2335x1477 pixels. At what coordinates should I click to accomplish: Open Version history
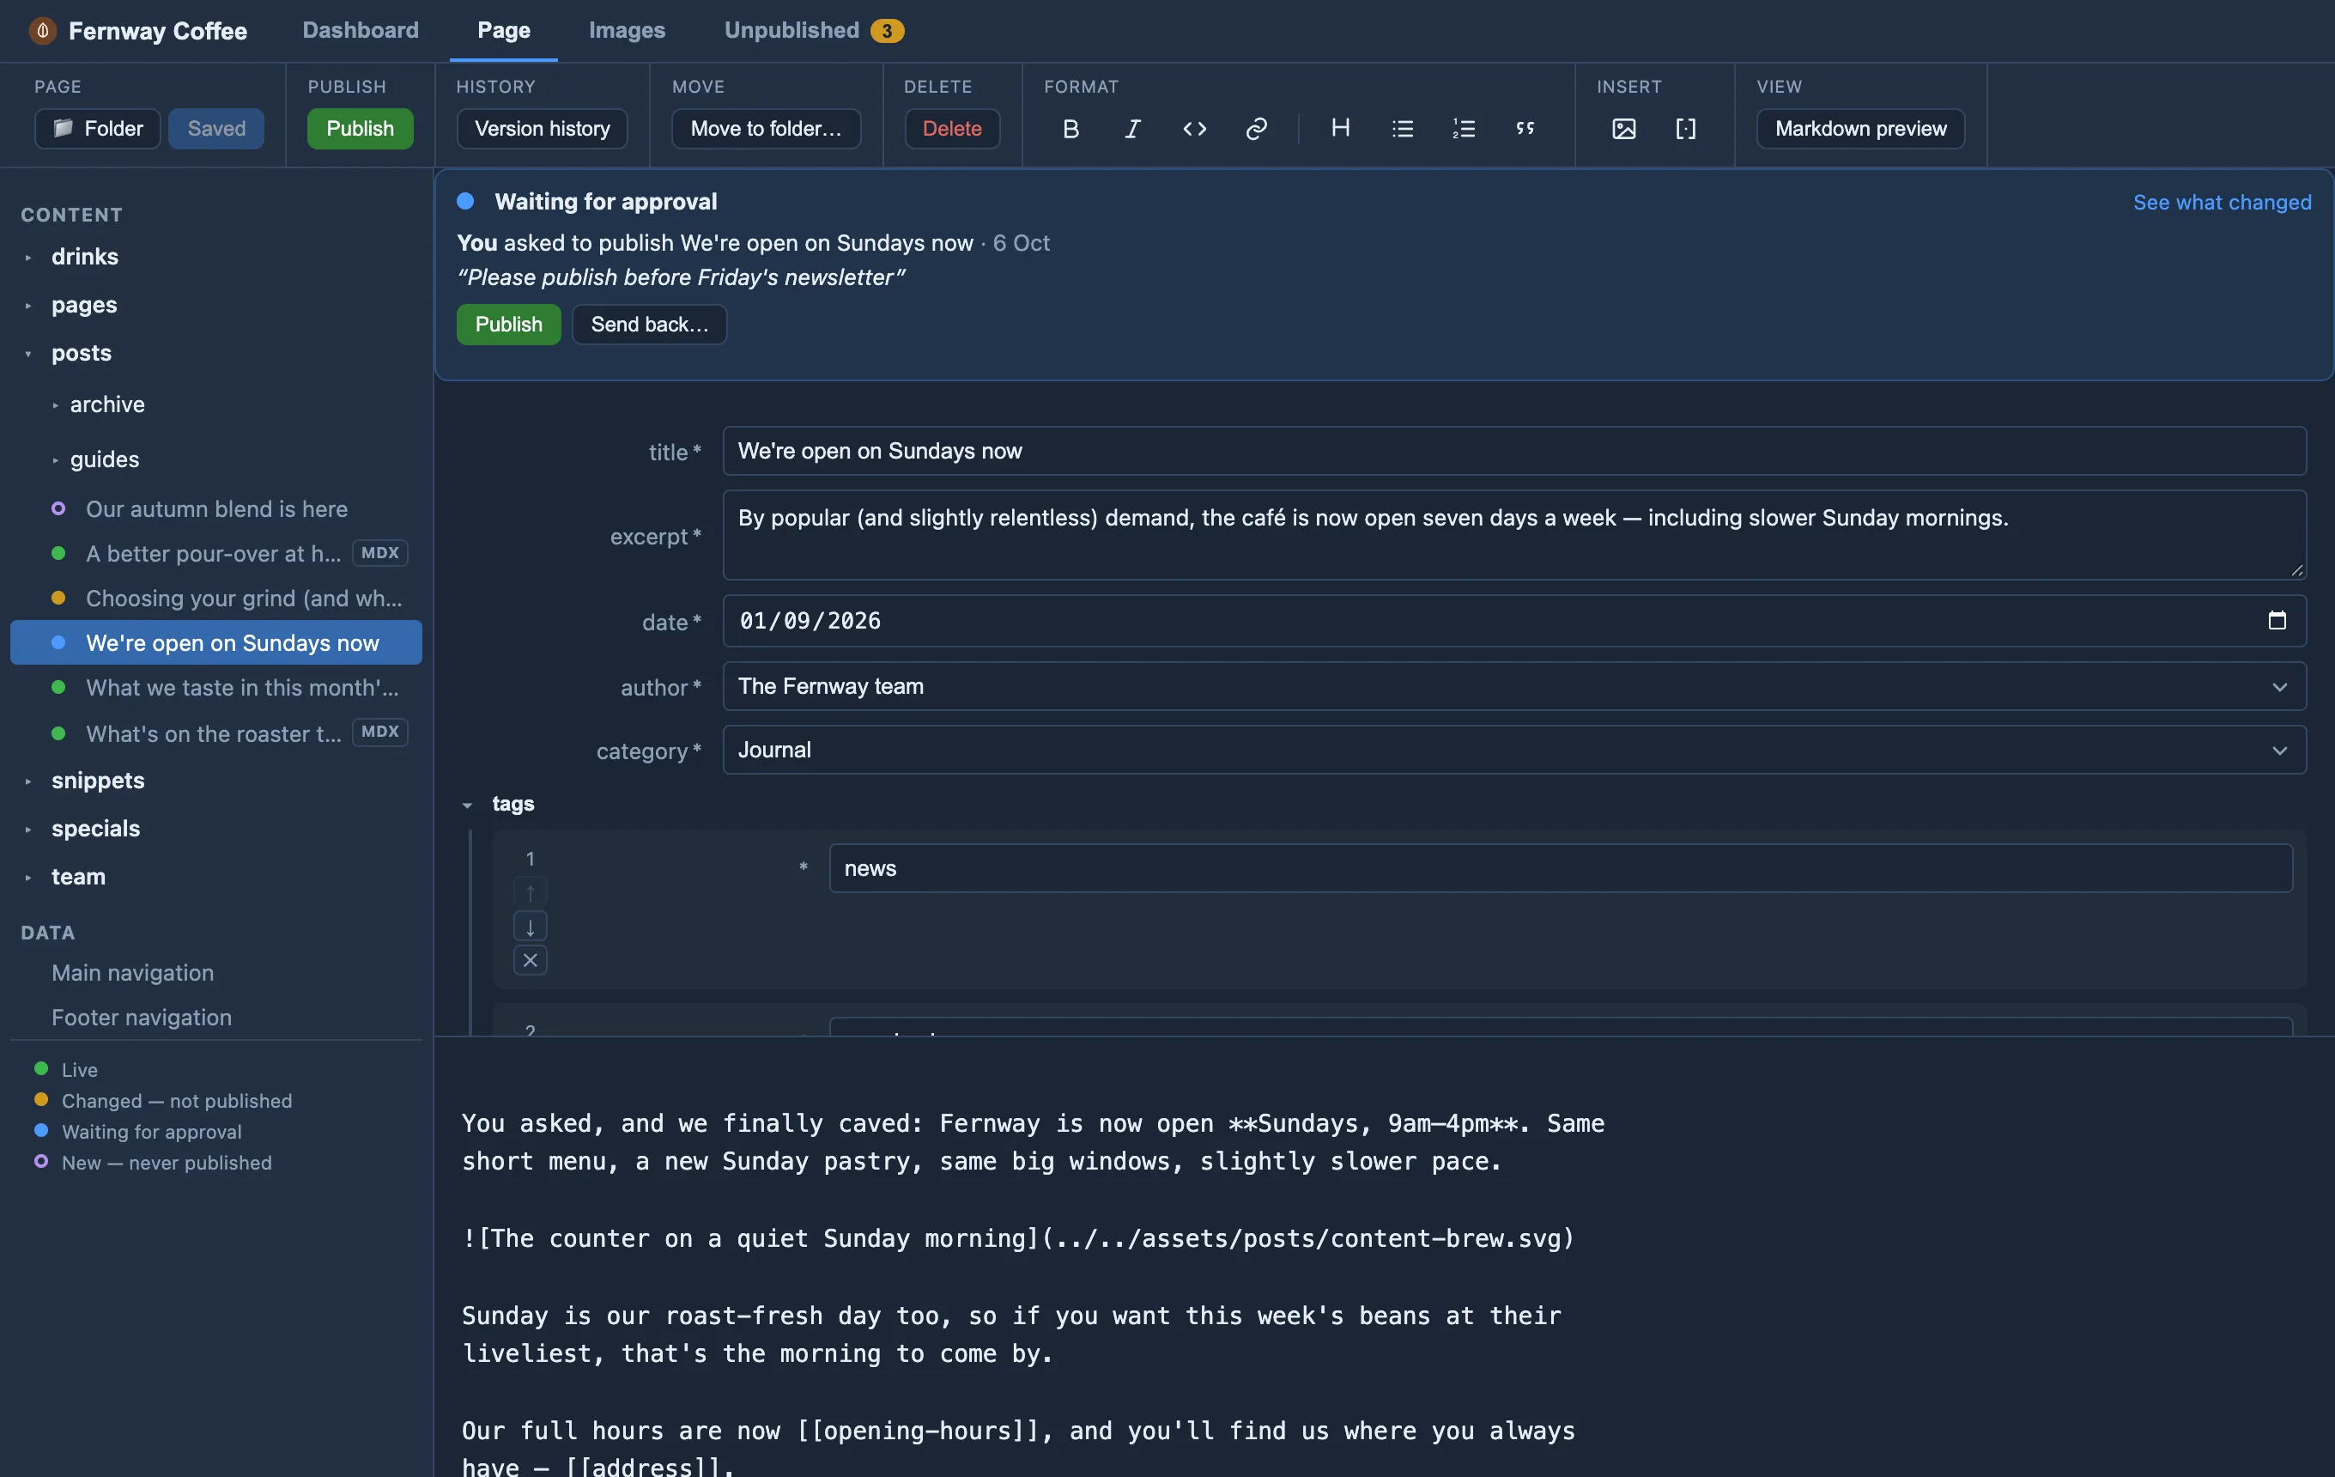(x=542, y=129)
